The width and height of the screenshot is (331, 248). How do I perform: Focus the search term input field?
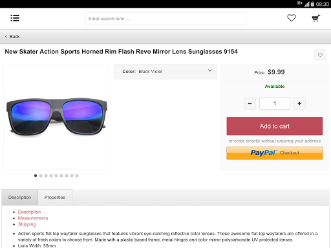[165, 19]
